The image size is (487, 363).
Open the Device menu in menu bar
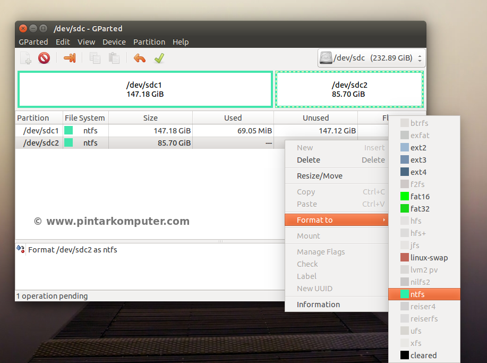(x=114, y=42)
